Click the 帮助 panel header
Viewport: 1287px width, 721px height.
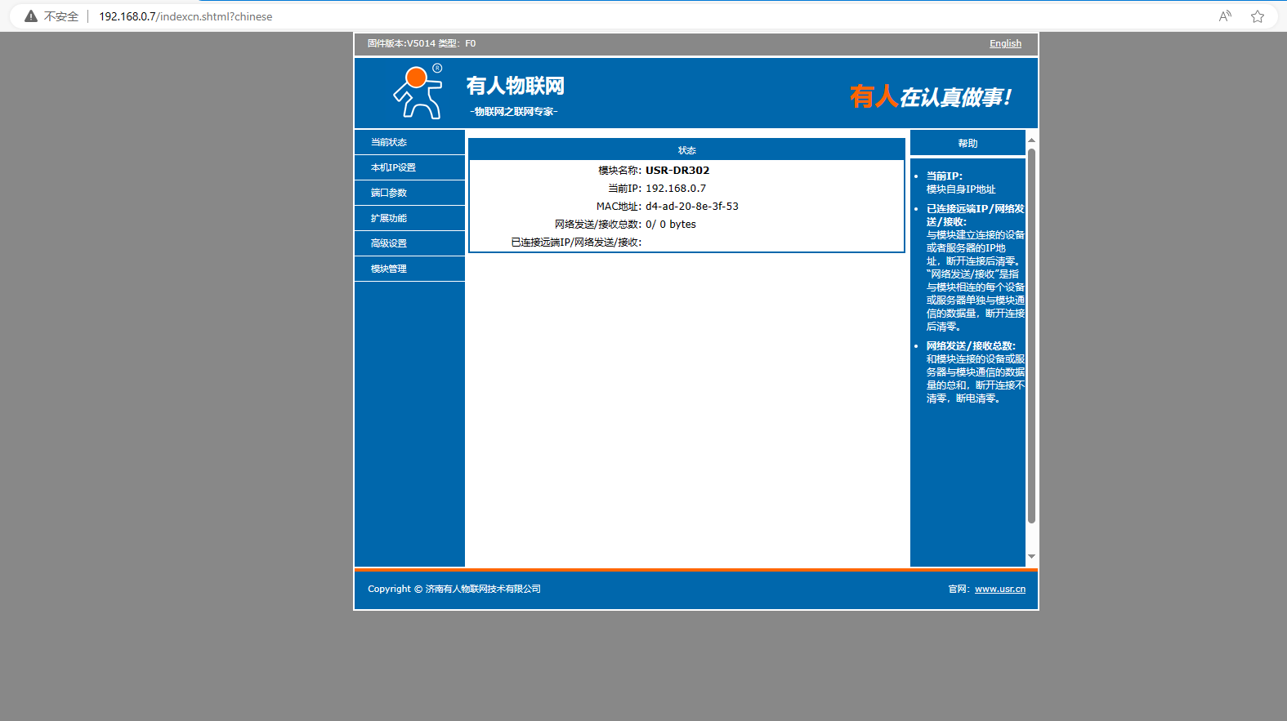967,143
